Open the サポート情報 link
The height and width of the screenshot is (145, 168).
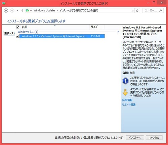coord(129,105)
